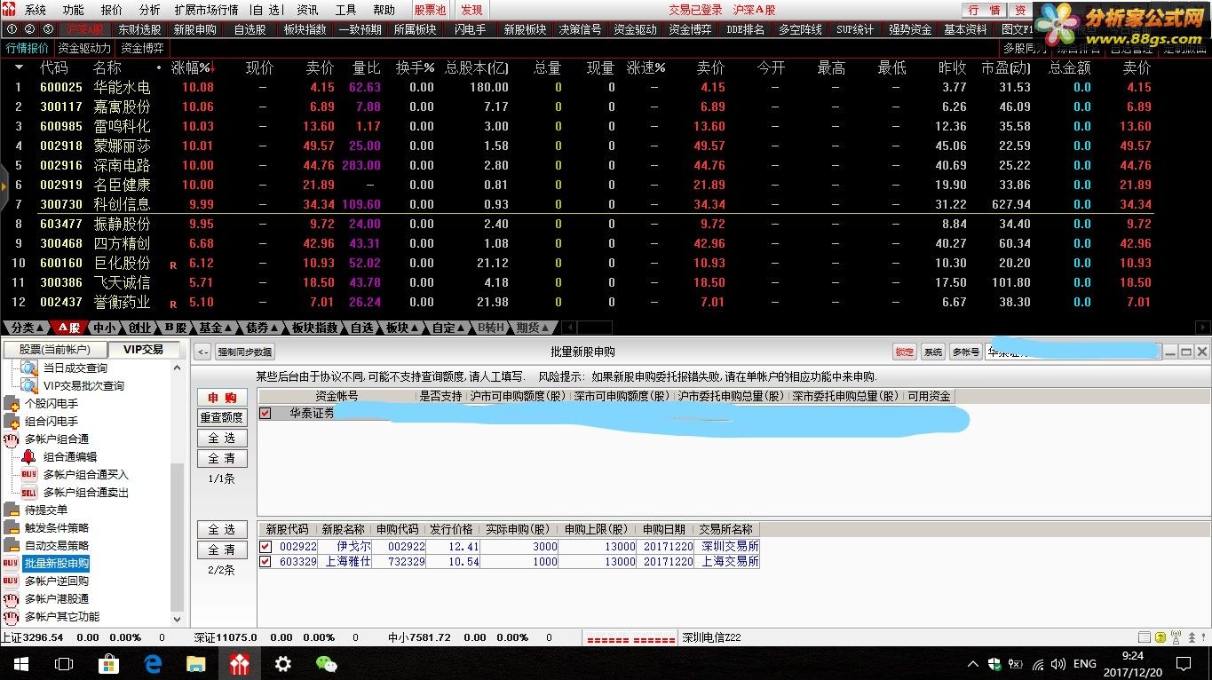Launch Edge browser from taskbar
Screen dimensions: 1212x680
[x=153, y=663]
